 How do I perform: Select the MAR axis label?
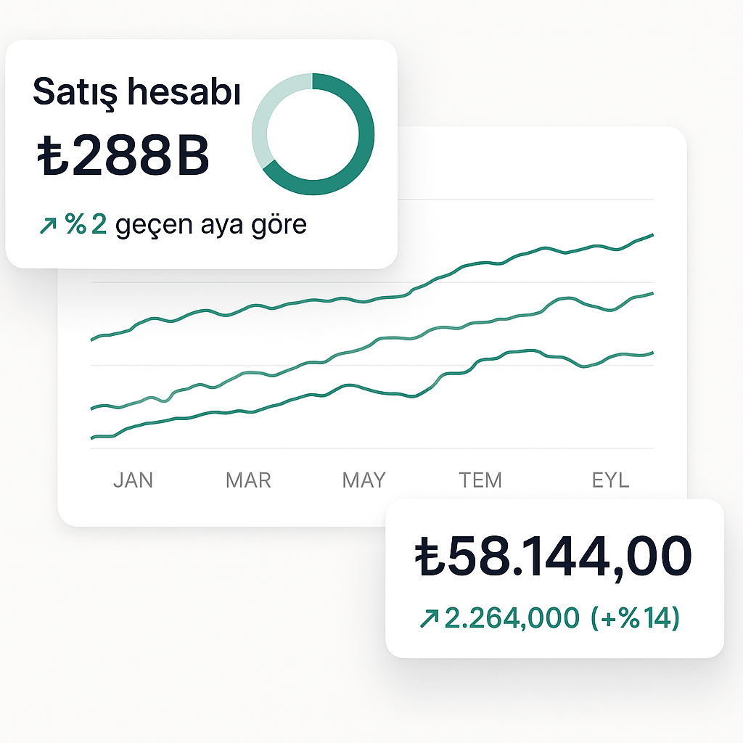(x=248, y=480)
